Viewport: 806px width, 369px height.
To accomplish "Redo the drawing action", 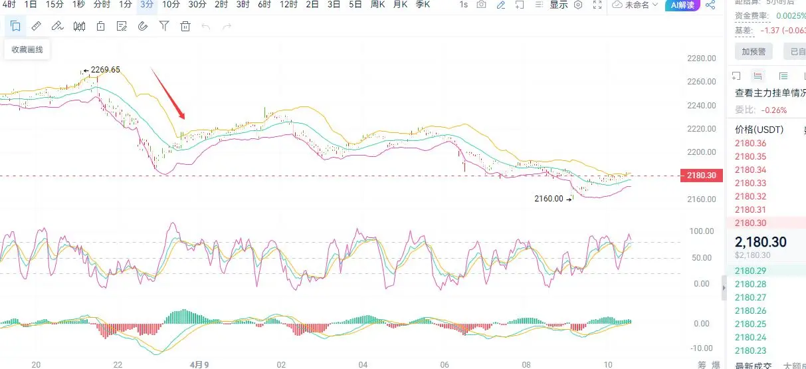I will (x=227, y=27).
